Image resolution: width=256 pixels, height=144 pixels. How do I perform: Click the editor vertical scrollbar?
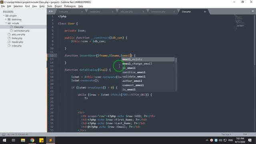(x=254, y=40)
